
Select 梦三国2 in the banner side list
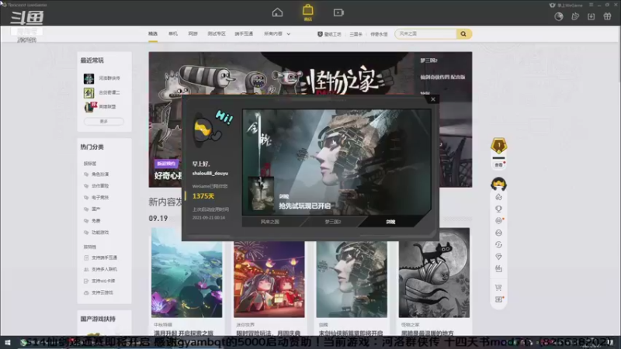pos(428,60)
